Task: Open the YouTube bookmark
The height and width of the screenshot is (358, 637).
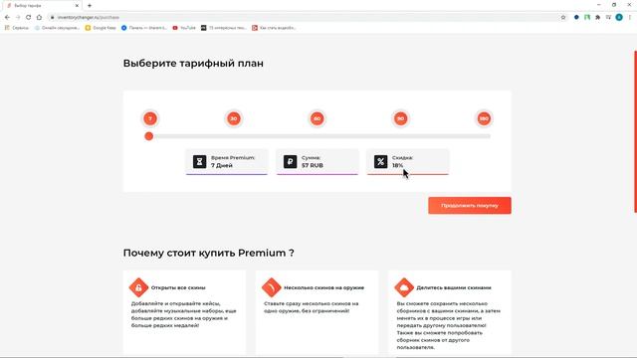Action: pos(184,28)
